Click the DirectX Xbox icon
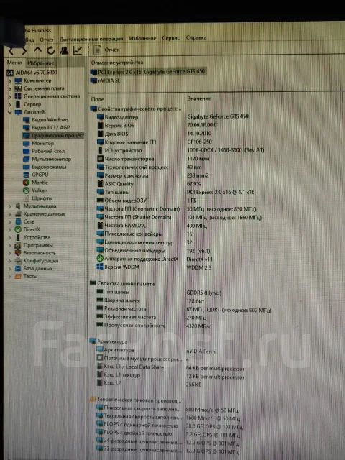Screen dimensions: 345x460 [x=18, y=229]
